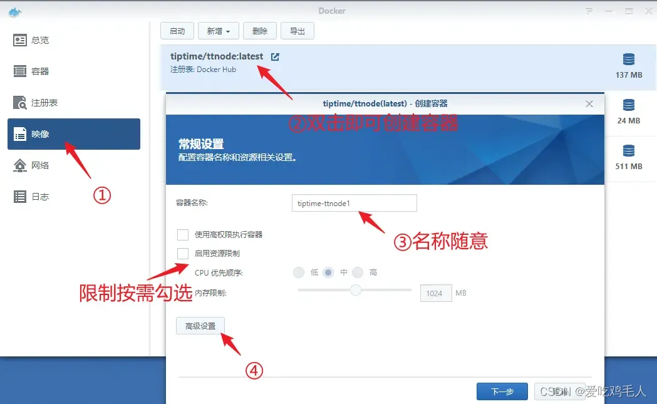Click the 取消 cancel button
This screenshot has width=657, height=404.
560,391
